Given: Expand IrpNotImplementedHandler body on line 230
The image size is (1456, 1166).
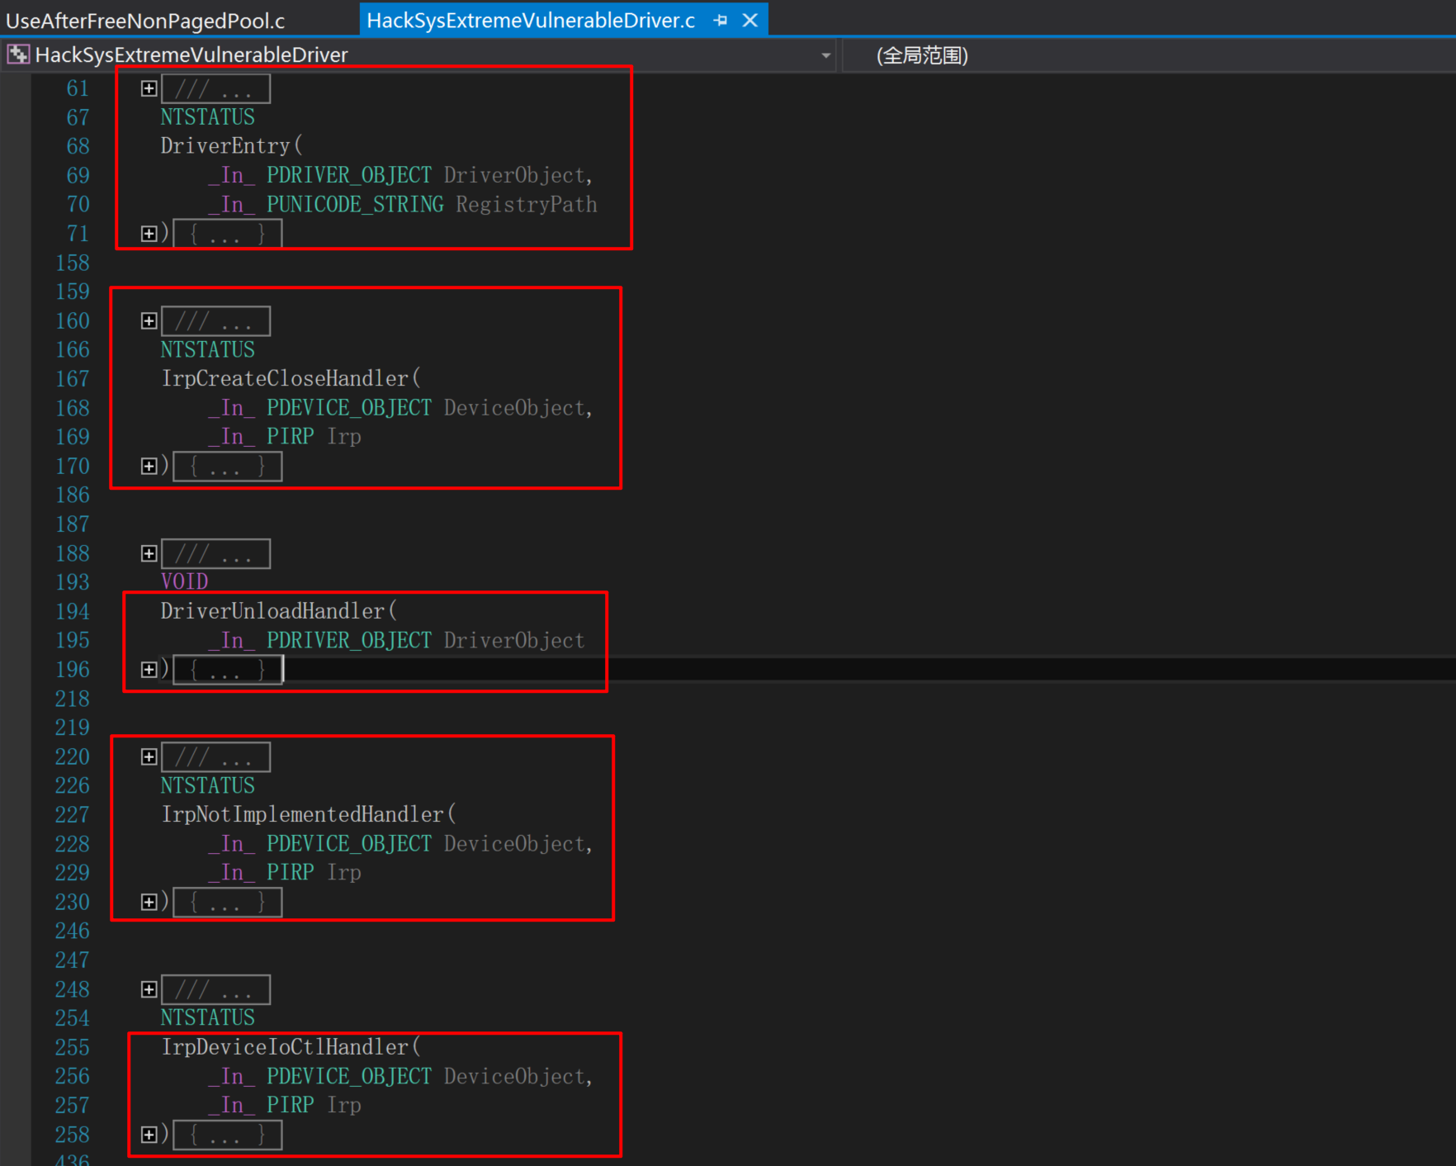Looking at the screenshot, I should (149, 902).
